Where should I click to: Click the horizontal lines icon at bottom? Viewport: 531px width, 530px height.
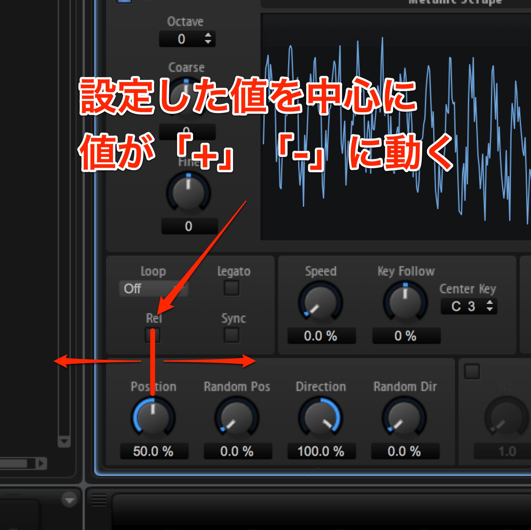(99, 500)
